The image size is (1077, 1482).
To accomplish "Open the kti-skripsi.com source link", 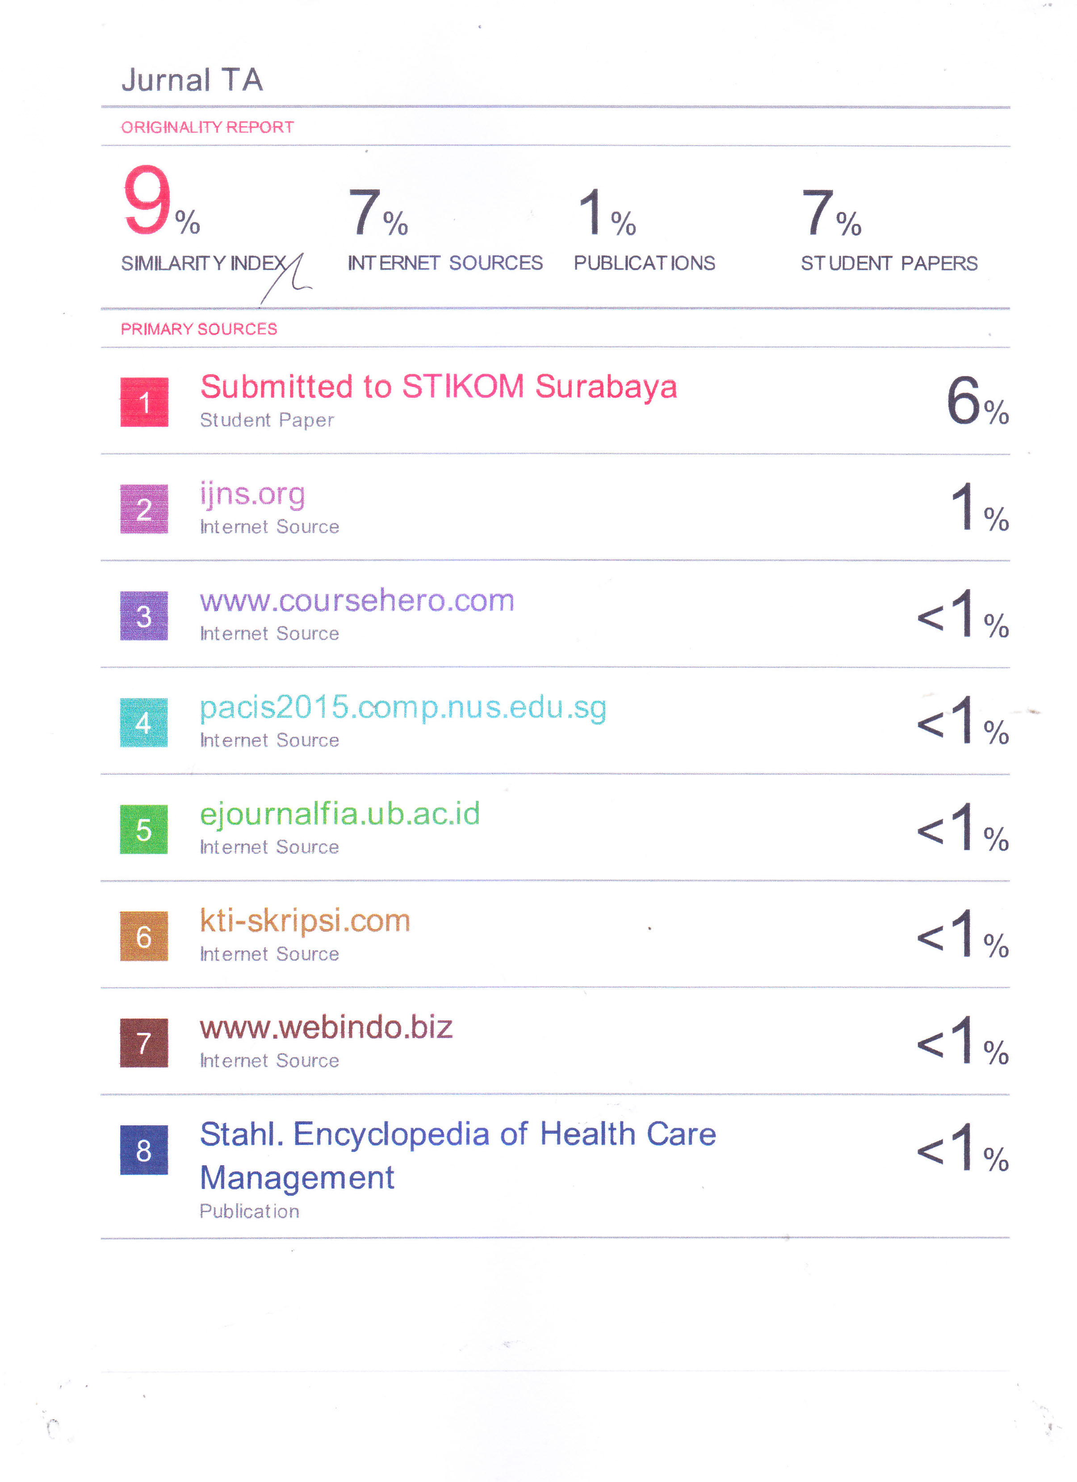I will click(x=305, y=921).
